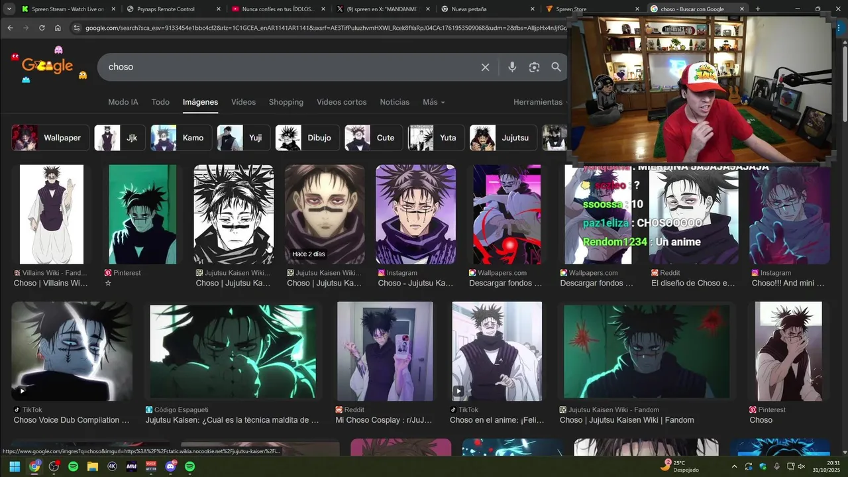Viewport: 848px width, 477px height.
Task: Open Discord from the taskbar
Action: (171, 466)
